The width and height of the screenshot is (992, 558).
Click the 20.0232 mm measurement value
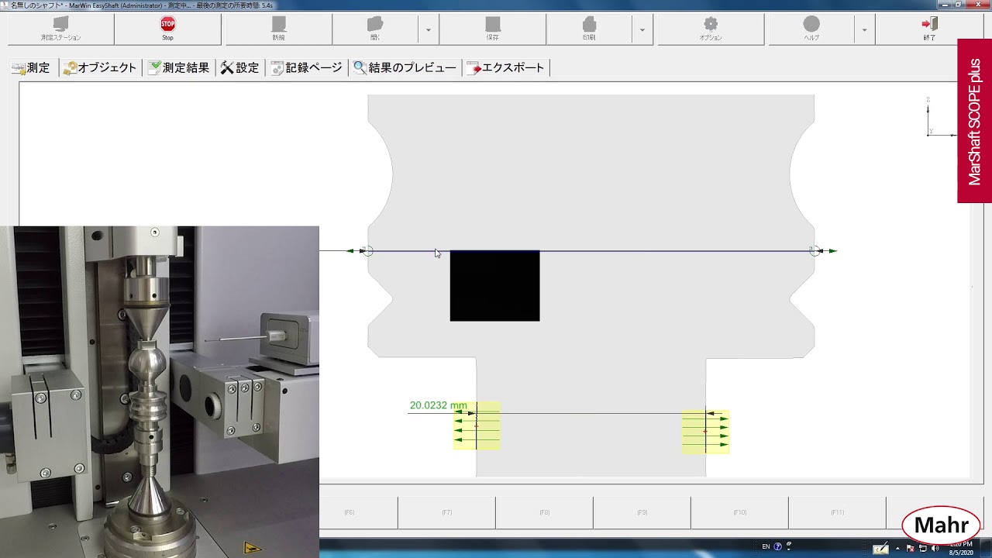tap(438, 405)
